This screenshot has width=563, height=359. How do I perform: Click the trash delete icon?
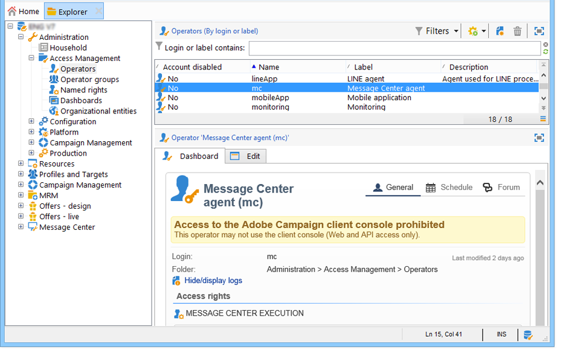pos(517,31)
